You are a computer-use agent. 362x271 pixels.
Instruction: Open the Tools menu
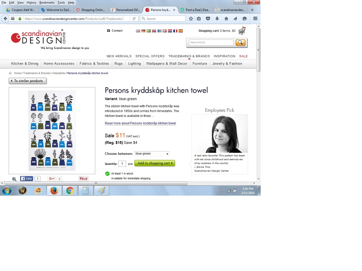pyautogui.click(x=61, y=3)
